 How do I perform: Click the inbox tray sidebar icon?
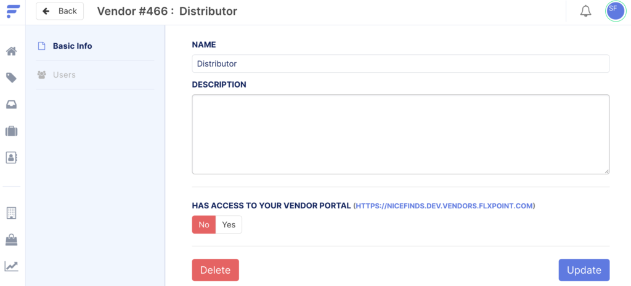click(11, 104)
